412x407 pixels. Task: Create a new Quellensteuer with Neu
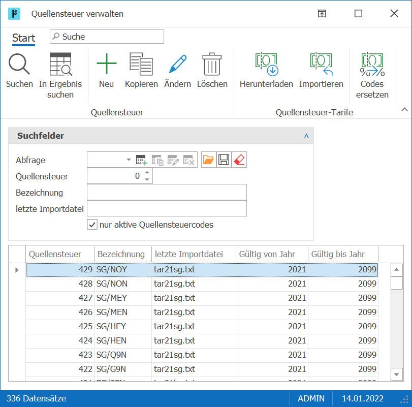pos(106,64)
